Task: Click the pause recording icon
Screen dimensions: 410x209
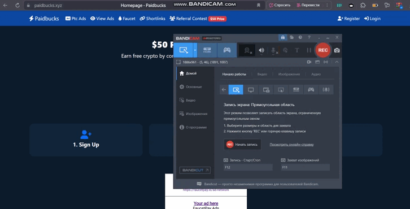Action: coord(309,50)
